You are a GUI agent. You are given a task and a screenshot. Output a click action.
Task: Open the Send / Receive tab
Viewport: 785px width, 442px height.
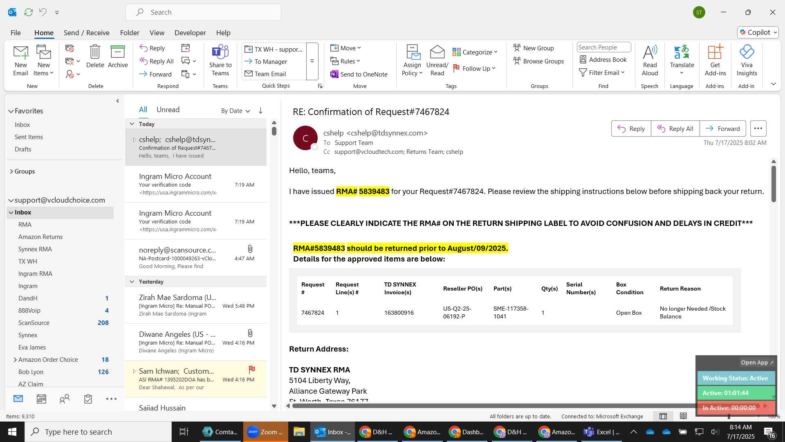click(x=86, y=33)
